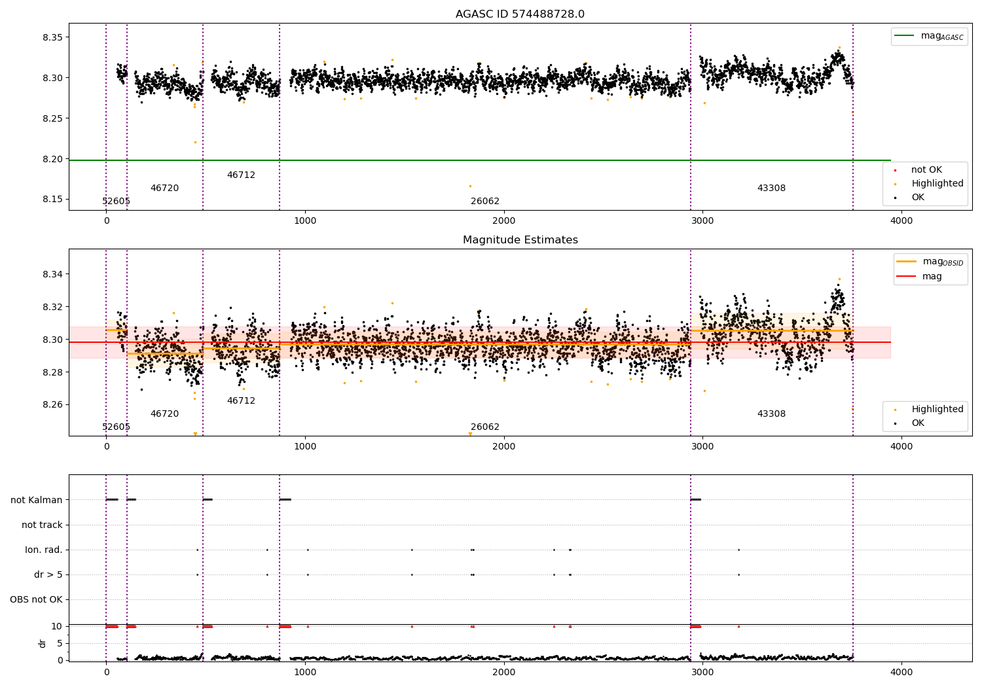Click the 8.28 y-axis tick in middle plot
Viewport: 982px width, 687px height.
[x=53, y=372]
